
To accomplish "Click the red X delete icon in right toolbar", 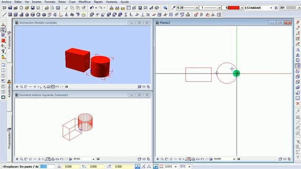I will 298,104.
